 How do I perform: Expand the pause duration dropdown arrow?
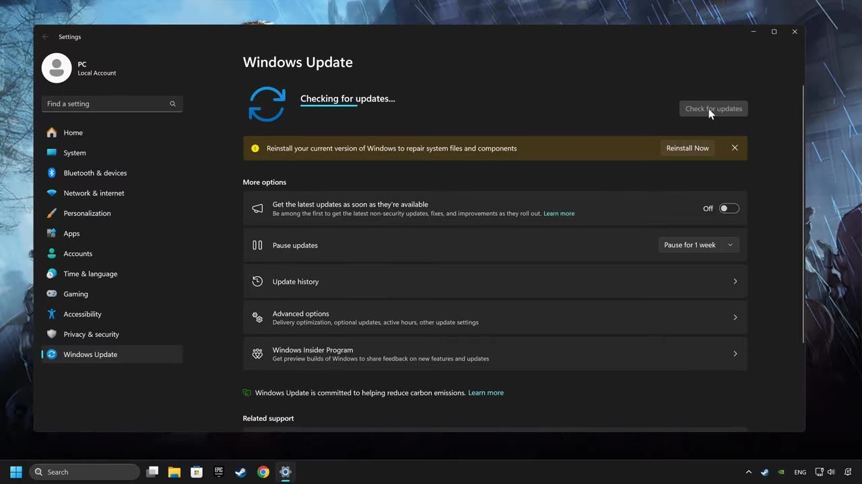[x=730, y=245]
